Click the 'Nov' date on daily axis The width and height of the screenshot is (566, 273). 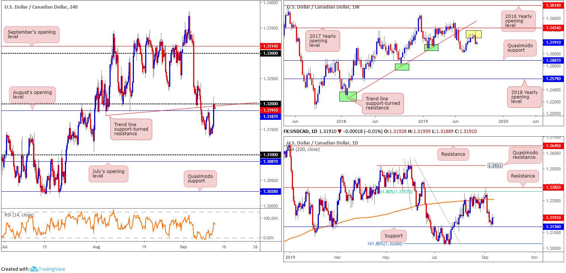(x=534, y=258)
